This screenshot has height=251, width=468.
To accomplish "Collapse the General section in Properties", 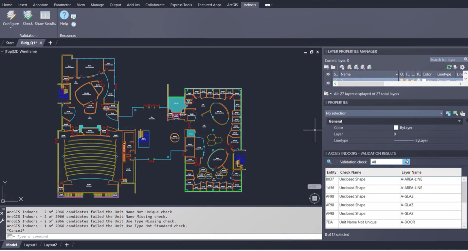I will [459, 121].
